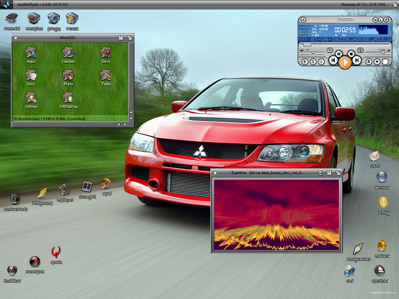This screenshot has height=299, width=399.
Task: Click the eject button in AmiNetRadio
Action: point(369,62)
